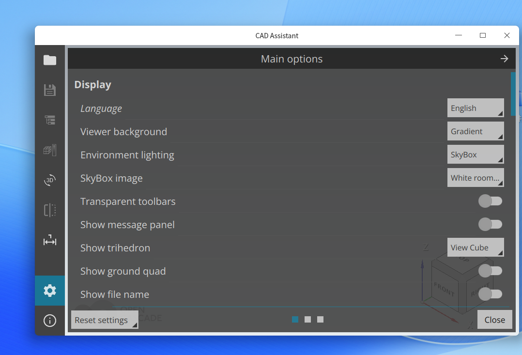Select the measurement dimension tool icon
Screen dimensions: 522x355
[50, 240]
